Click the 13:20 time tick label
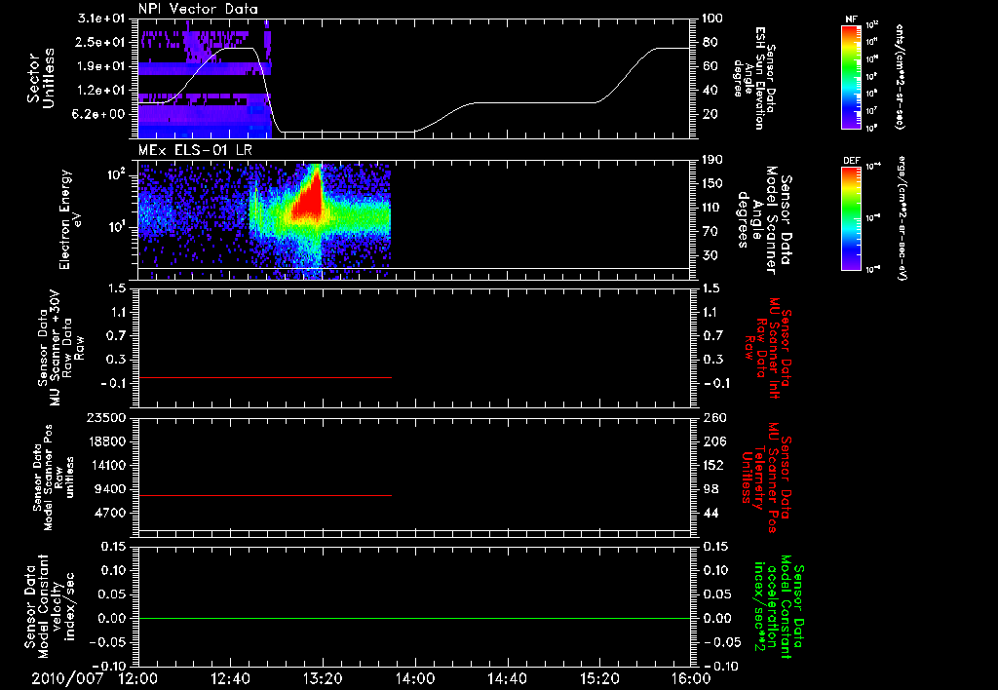 click(x=323, y=678)
